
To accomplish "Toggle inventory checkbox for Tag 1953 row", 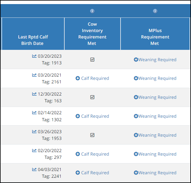I will pyautogui.click(x=92, y=135).
